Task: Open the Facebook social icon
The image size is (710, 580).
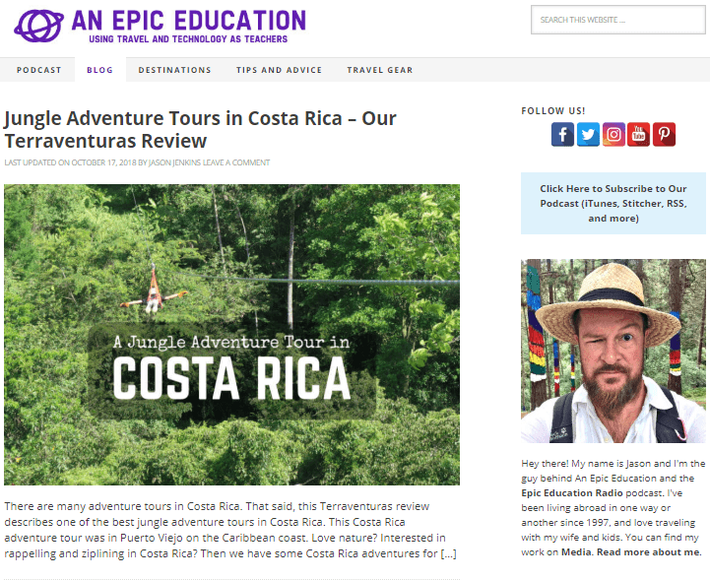Action: point(562,135)
